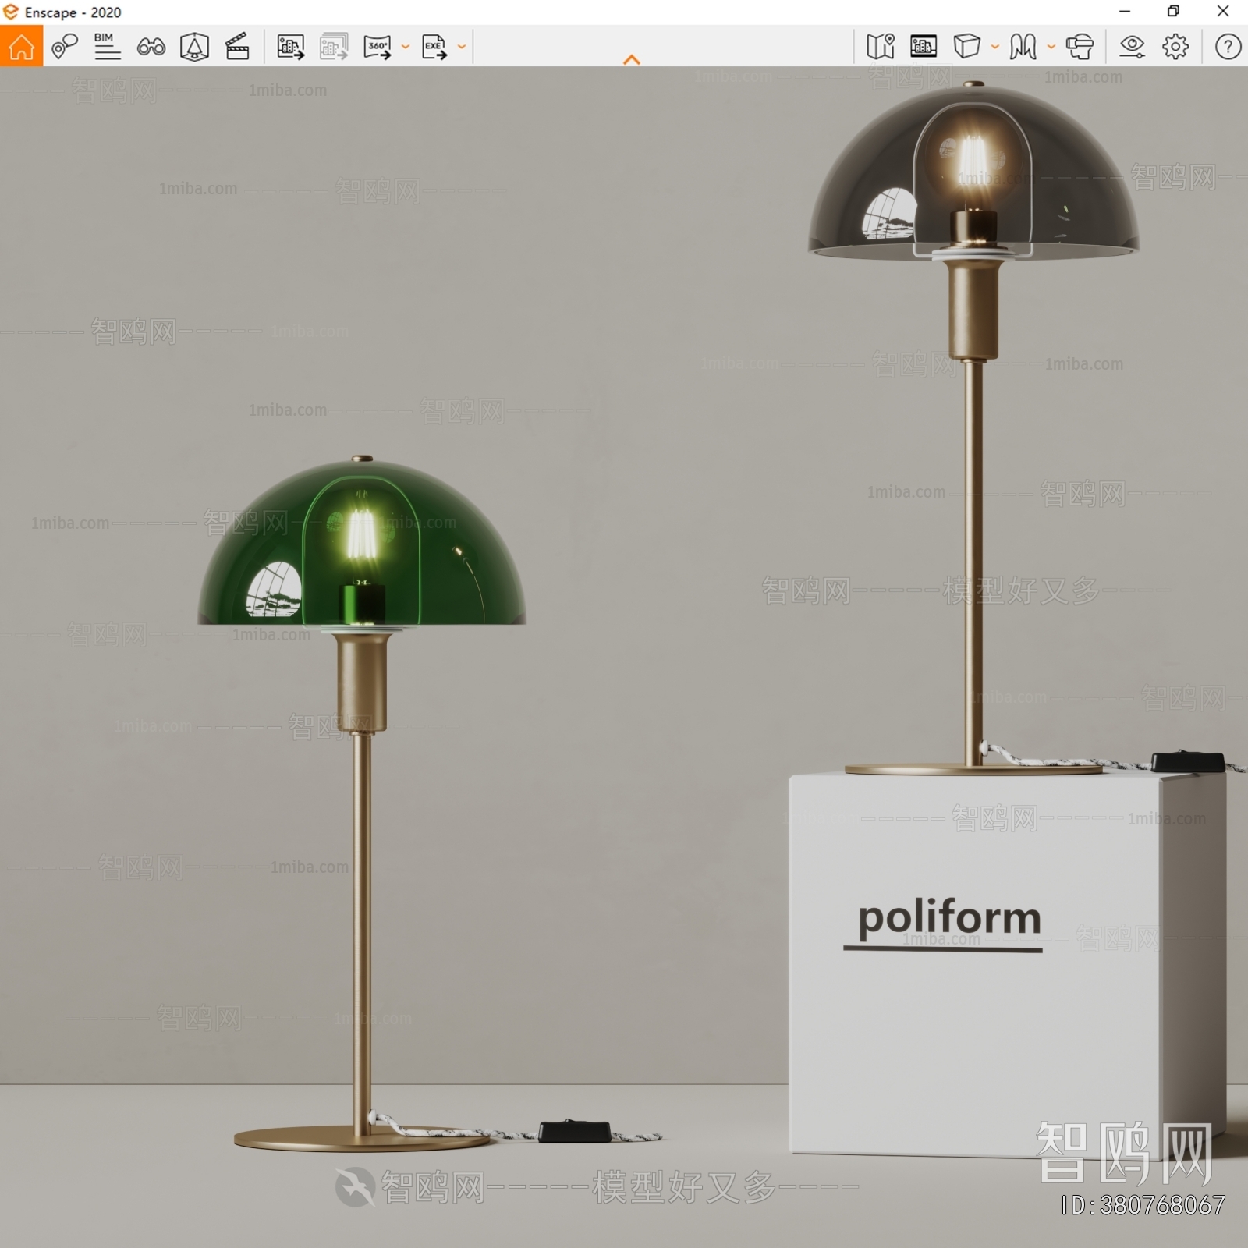Restore down the Enscape window

click(1173, 12)
